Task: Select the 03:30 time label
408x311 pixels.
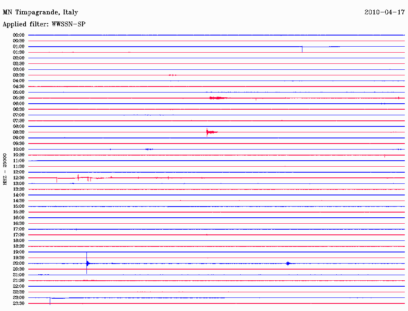Action: (19, 75)
